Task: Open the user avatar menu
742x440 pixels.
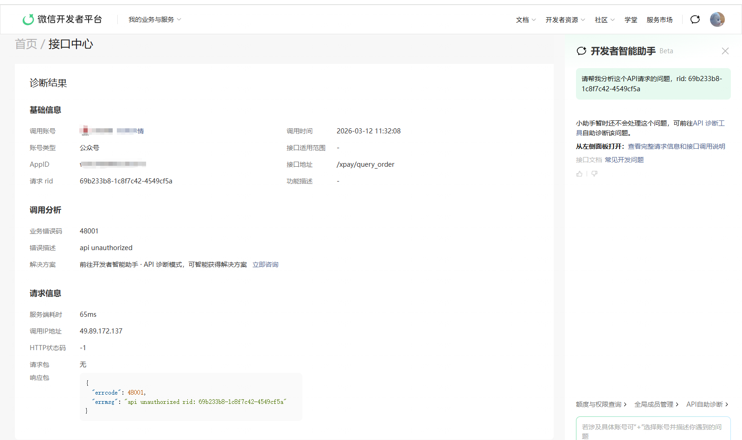Action: click(717, 19)
